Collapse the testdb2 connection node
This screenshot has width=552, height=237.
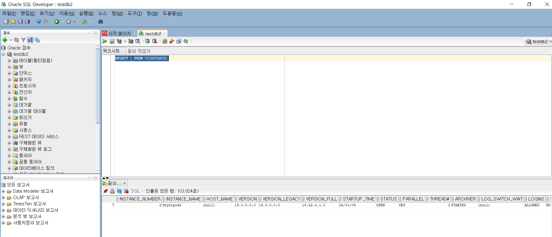(3, 54)
